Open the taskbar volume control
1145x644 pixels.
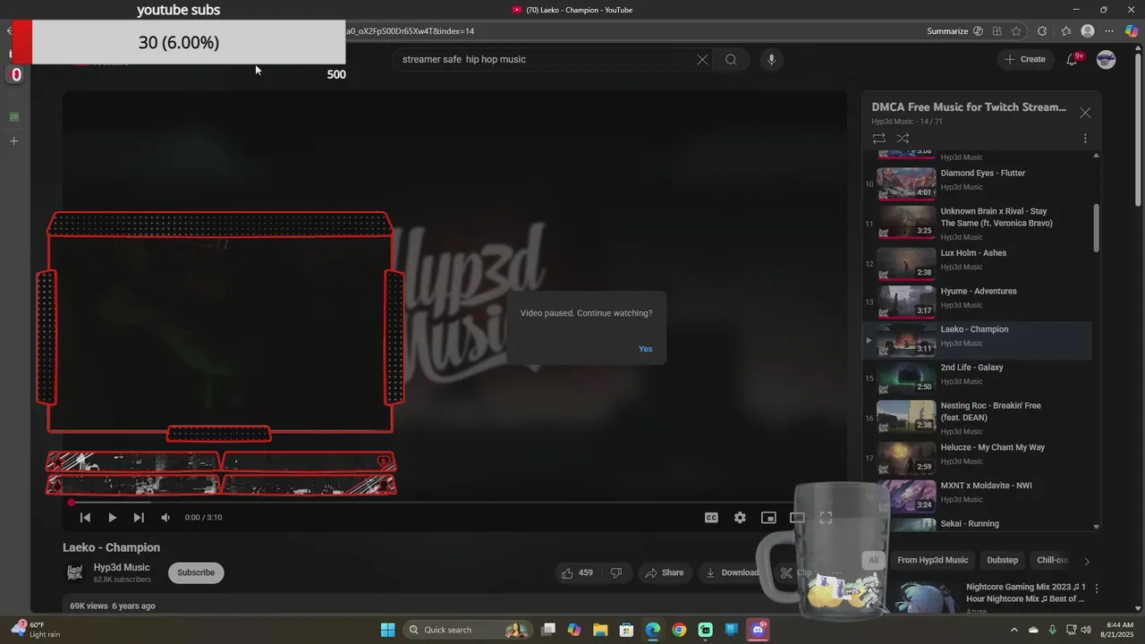point(1086,630)
